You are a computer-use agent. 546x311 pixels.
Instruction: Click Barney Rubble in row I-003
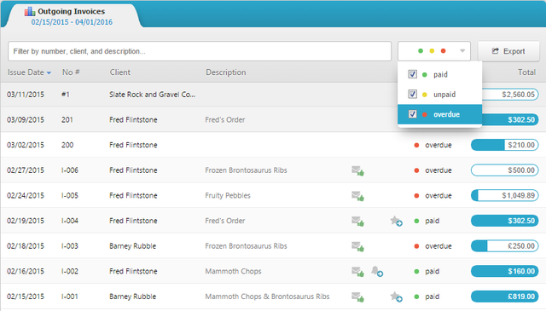(132, 246)
